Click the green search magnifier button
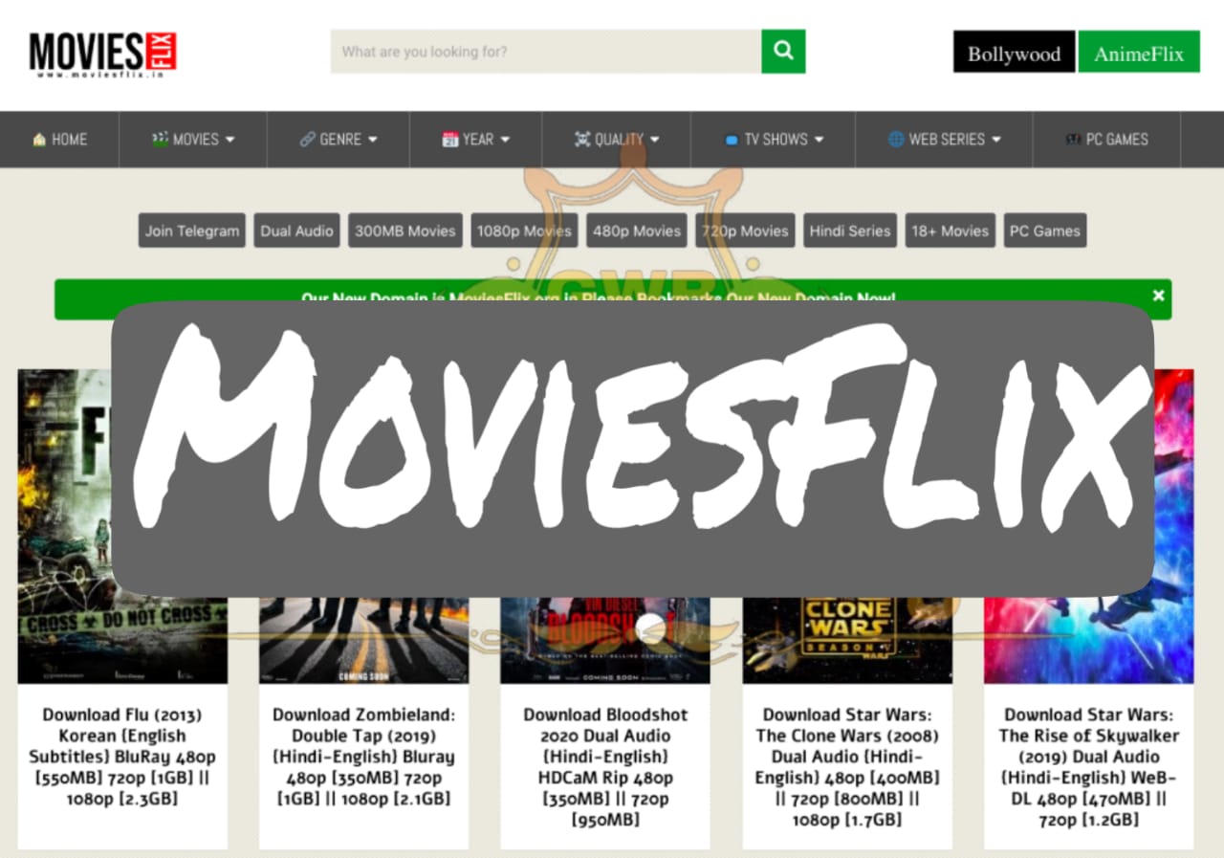 tap(783, 51)
